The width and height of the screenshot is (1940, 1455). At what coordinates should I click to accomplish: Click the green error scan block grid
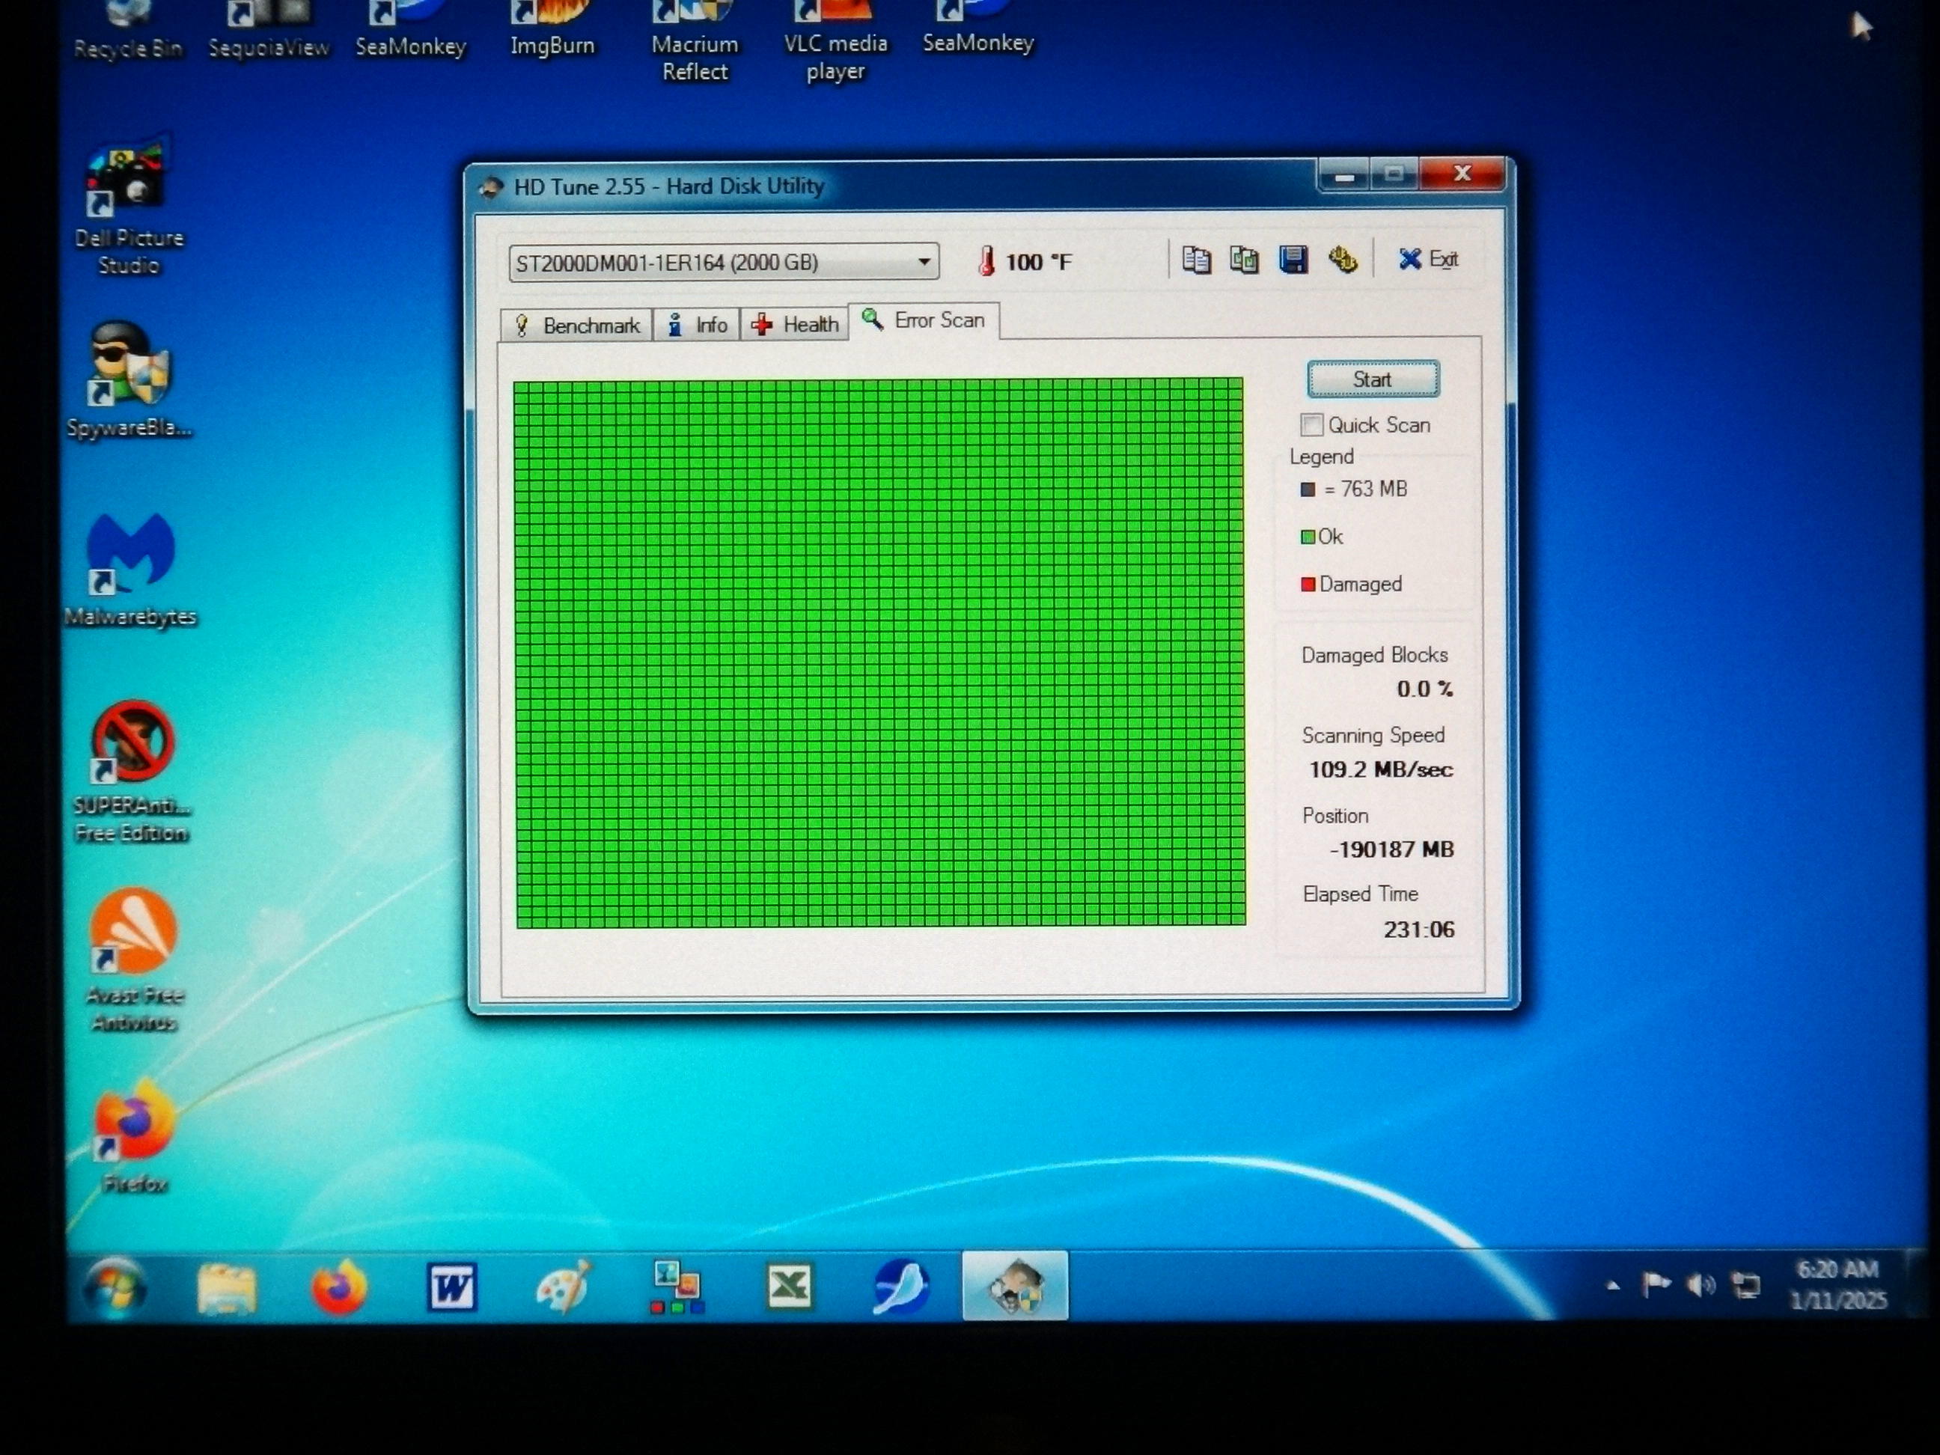pyautogui.click(x=879, y=653)
